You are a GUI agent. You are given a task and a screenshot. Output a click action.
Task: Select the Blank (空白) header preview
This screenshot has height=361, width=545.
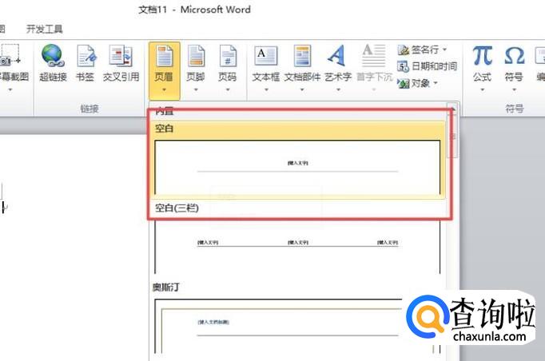pos(297,168)
